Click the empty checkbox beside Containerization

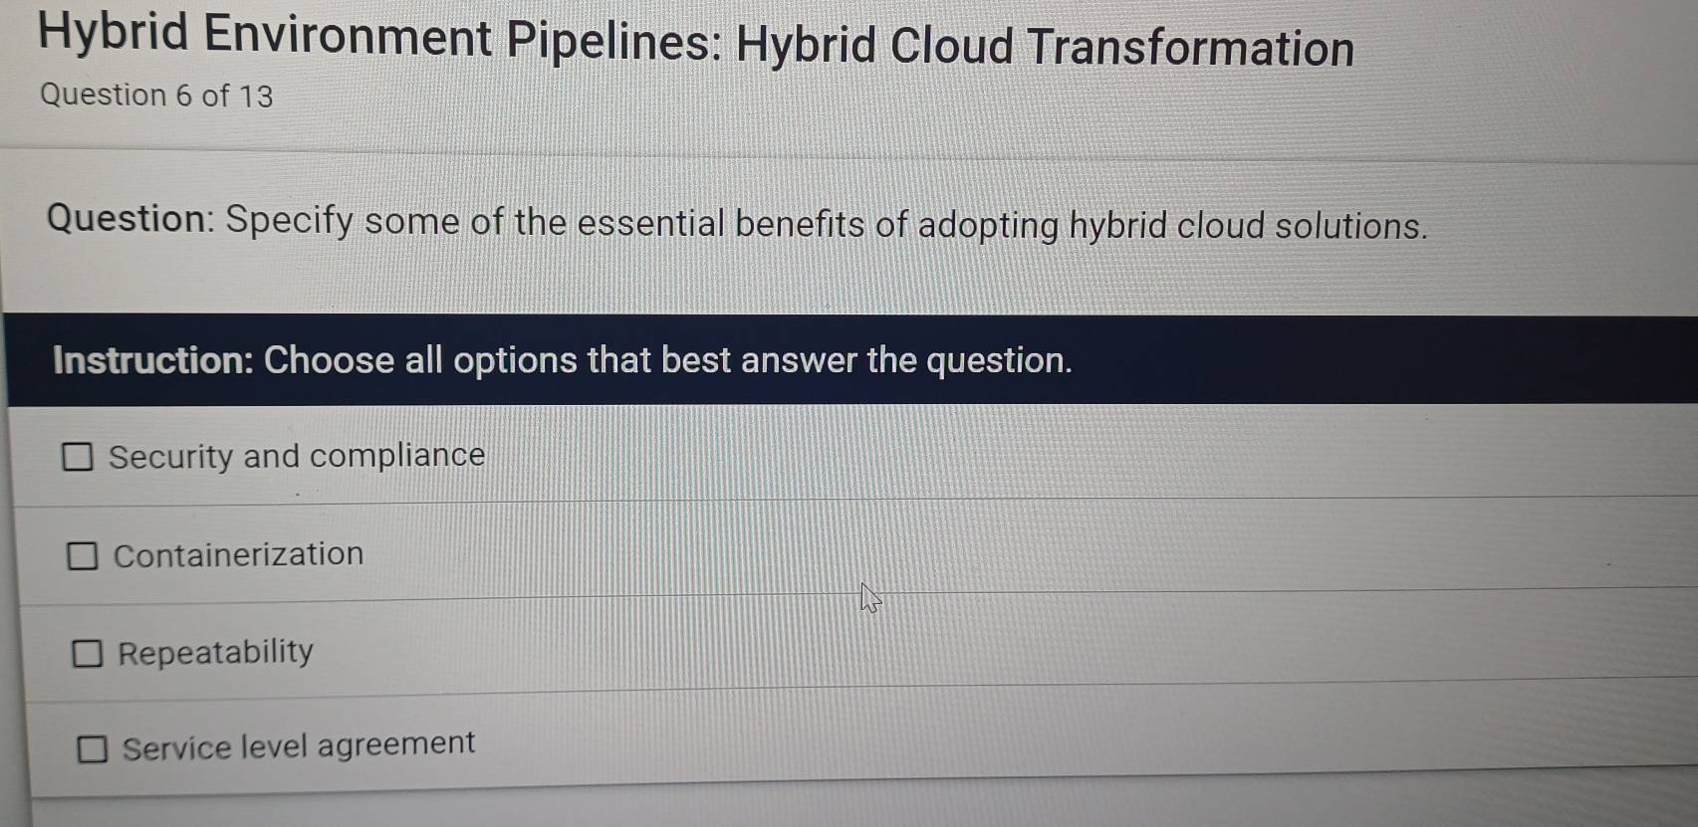point(84,553)
